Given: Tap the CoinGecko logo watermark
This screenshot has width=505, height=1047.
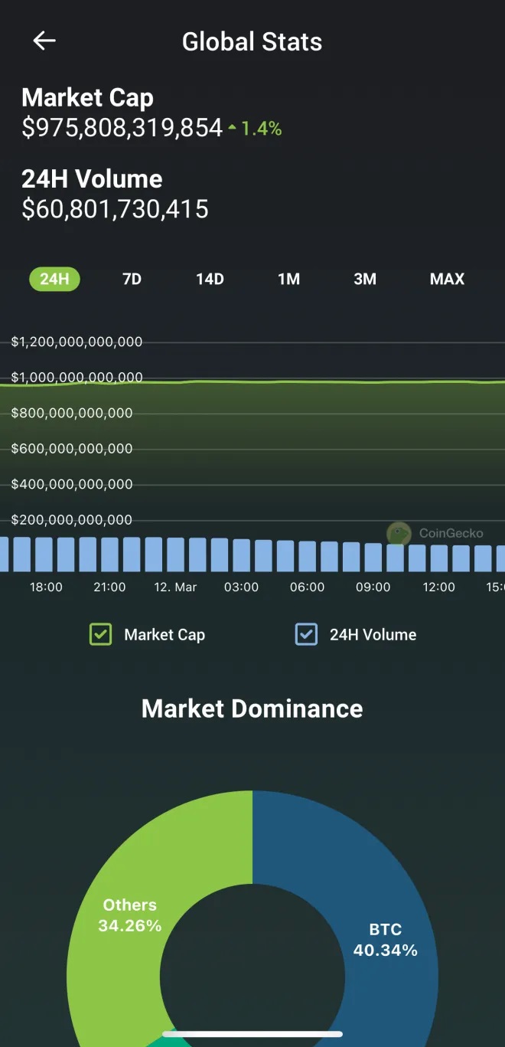Looking at the screenshot, I should (399, 533).
